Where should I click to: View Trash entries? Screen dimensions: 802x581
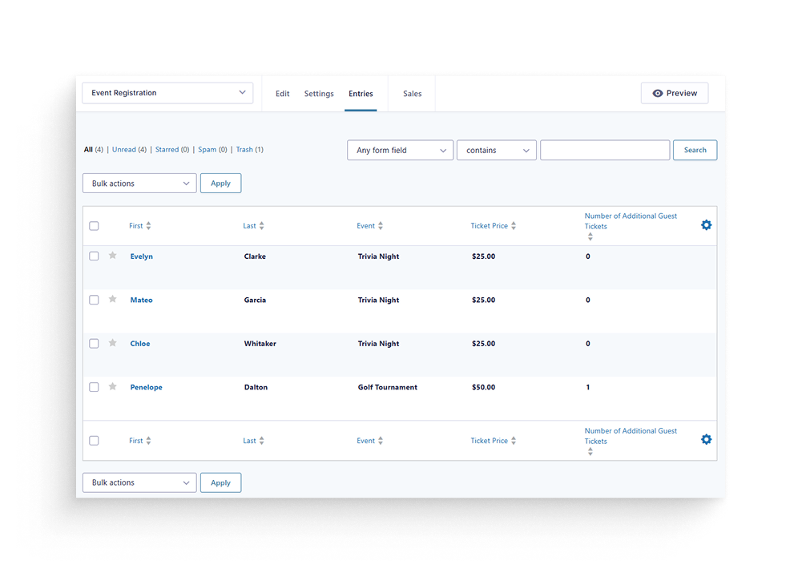[x=244, y=149]
